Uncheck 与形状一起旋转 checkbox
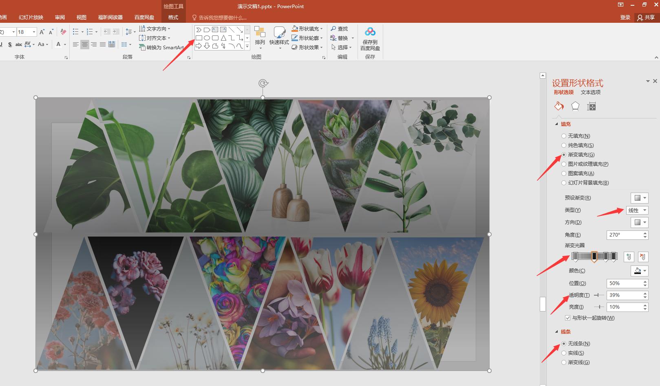The image size is (660, 386). 567,318
